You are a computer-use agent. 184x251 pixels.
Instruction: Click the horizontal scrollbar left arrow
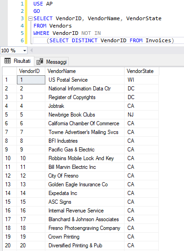click(x=32, y=50)
